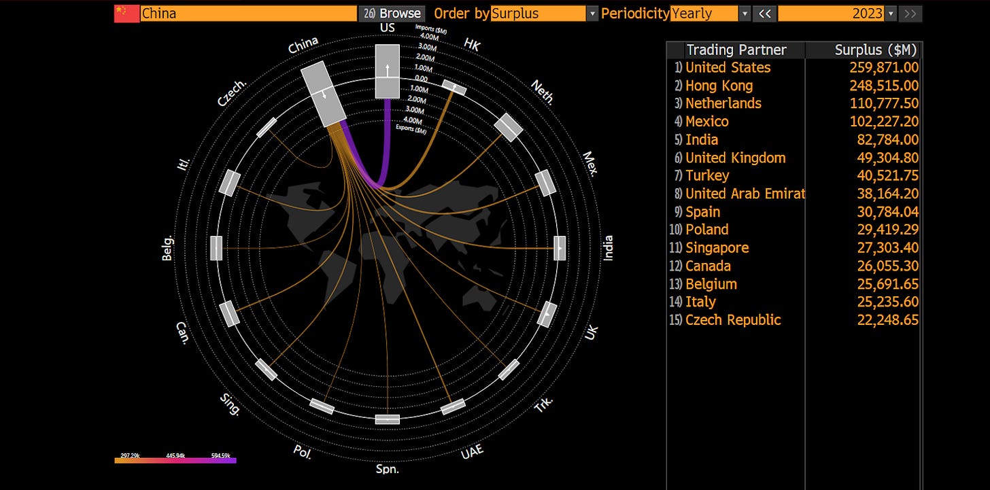
Task: Expand the Periodicity dropdown arrow
Action: 745,14
